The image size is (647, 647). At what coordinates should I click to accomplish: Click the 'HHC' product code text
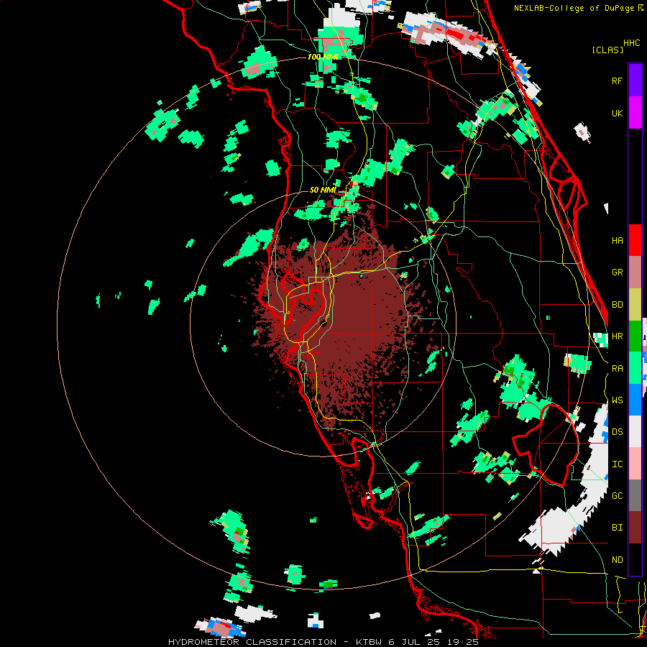pyautogui.click(x=631, y=42)
